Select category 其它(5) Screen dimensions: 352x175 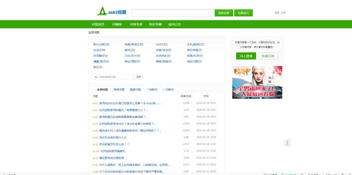[98, 67]
